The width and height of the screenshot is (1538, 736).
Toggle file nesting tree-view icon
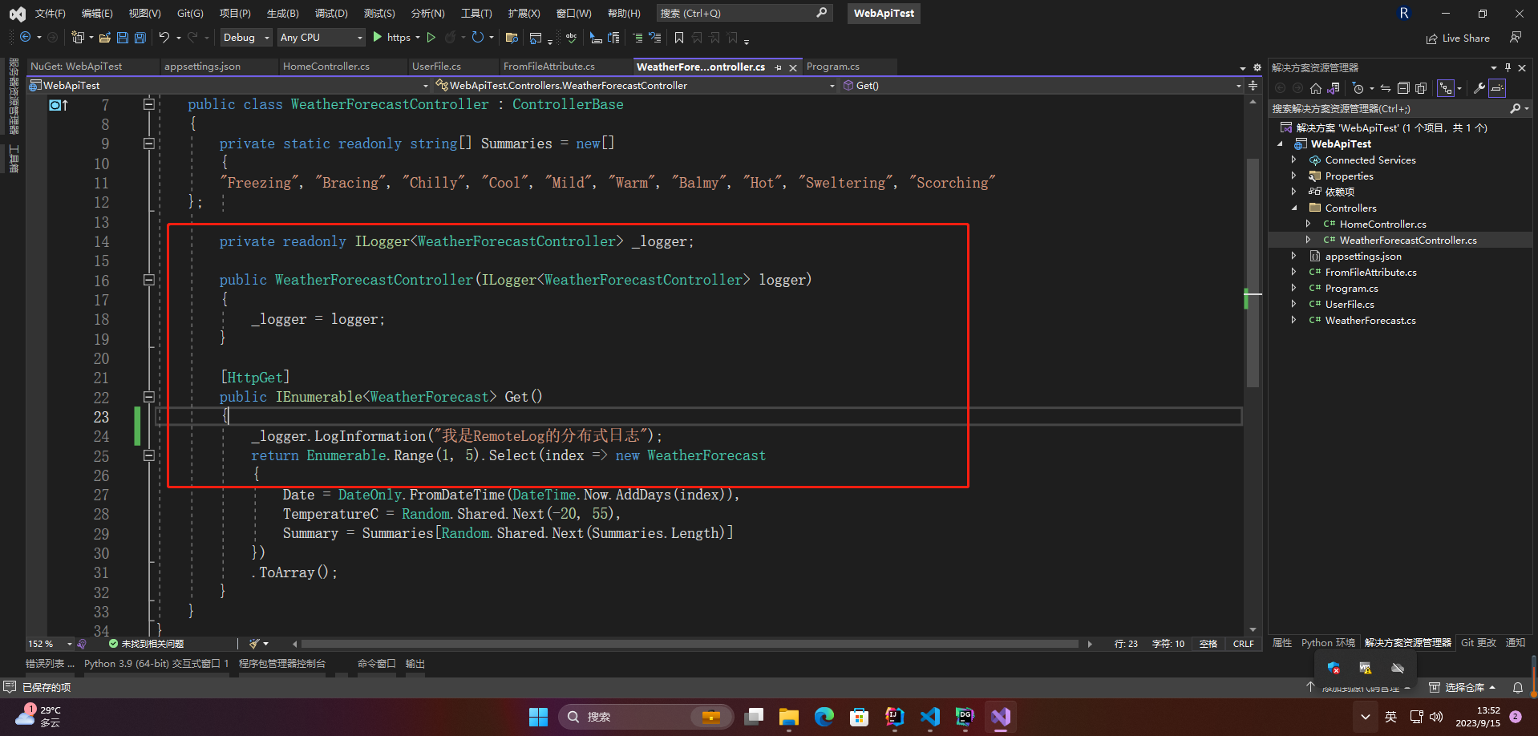click(1446, 88)
